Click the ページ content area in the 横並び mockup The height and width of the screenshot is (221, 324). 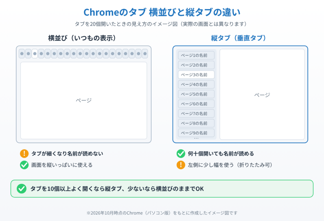click(x=84, y=101)
